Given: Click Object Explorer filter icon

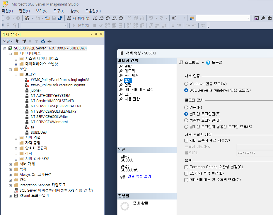Looking at the screenshot, I should pyautogui.click(x=37, y=41).
